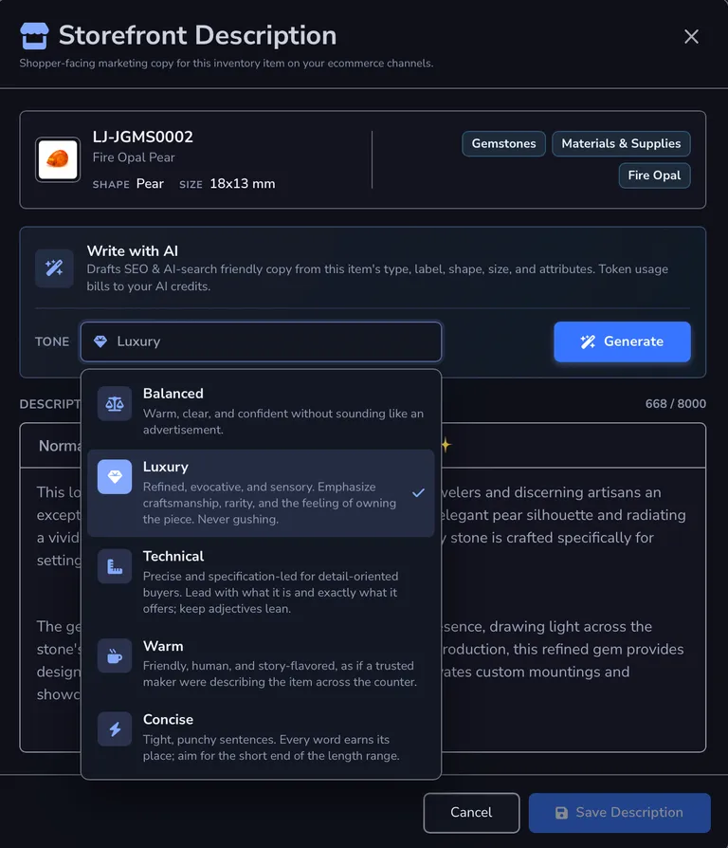
Task: Click the Cancel button
Action: coord(471,812)
